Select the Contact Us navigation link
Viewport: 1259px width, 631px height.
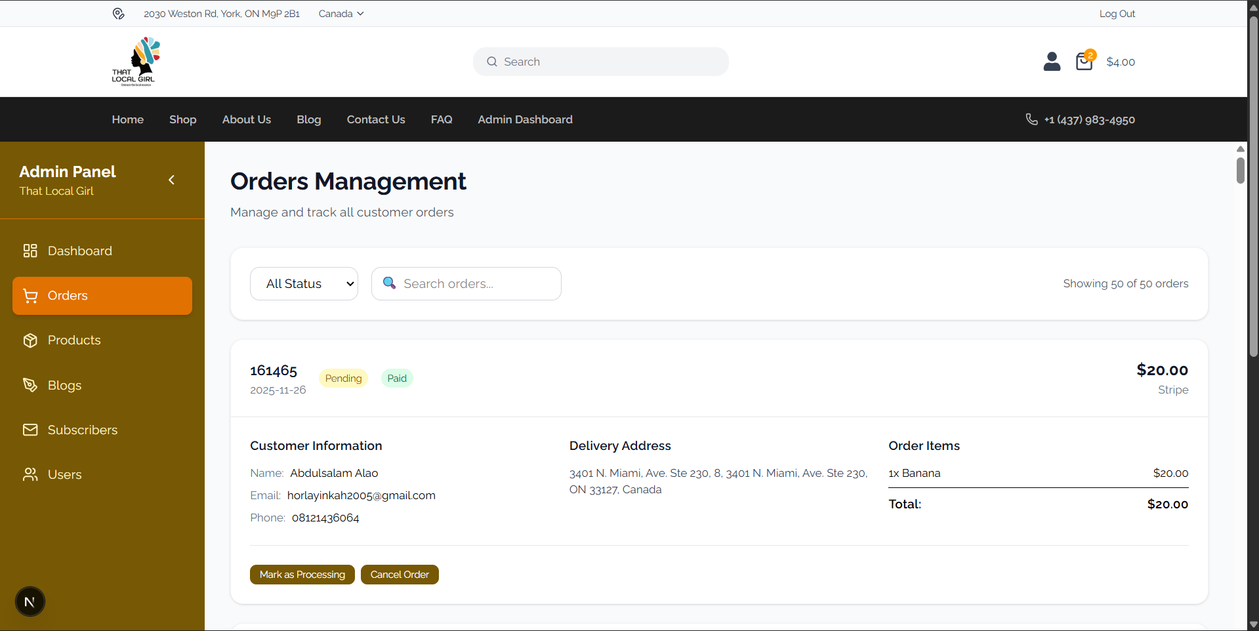[x=375, y=119]
